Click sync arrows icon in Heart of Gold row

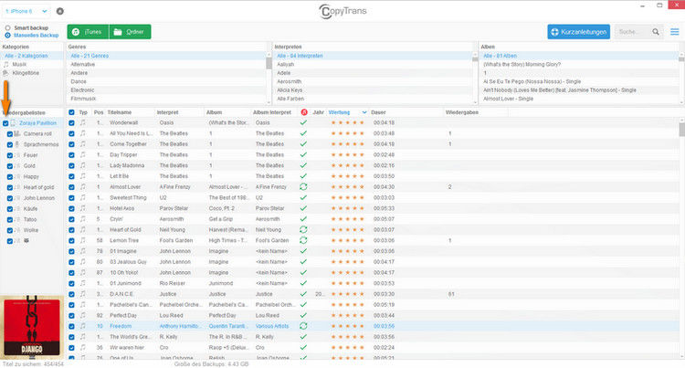303,229
